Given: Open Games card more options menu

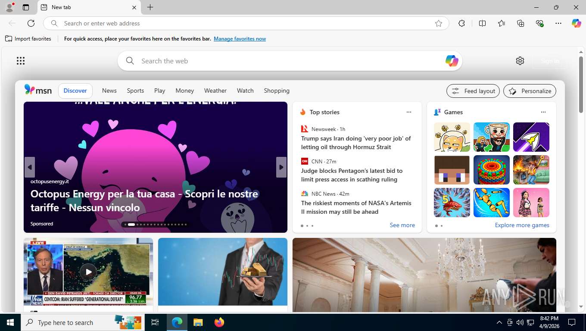Looking at the screenshot, I should (543, 112).
